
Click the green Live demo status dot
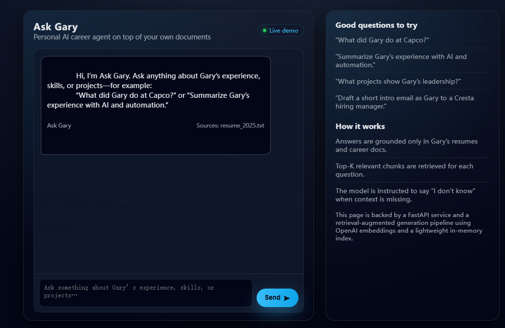click(x=265, y=30)
